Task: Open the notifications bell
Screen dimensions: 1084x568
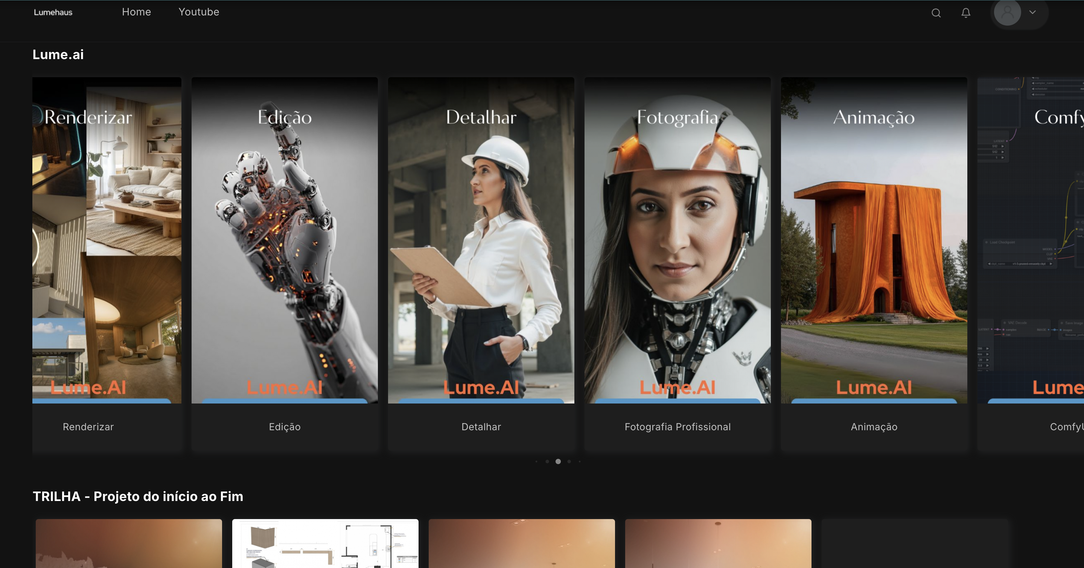Action: 966,13
